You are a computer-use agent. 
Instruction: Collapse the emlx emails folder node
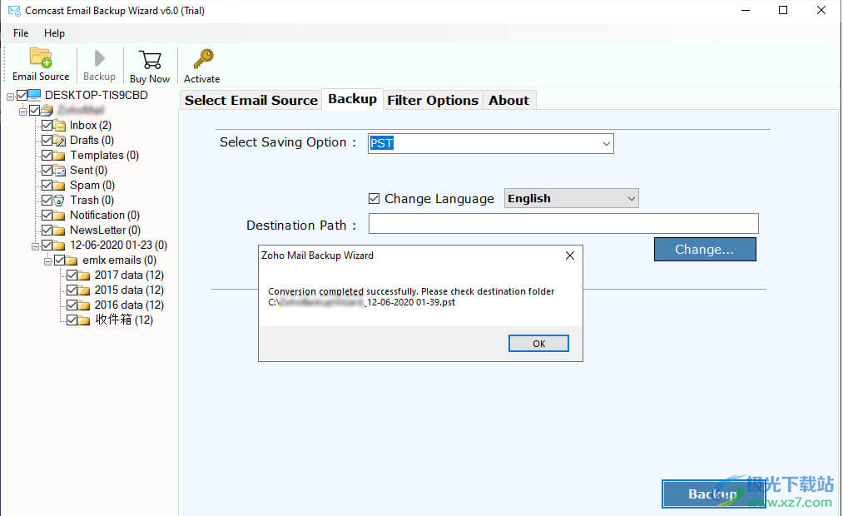(47, 261)
